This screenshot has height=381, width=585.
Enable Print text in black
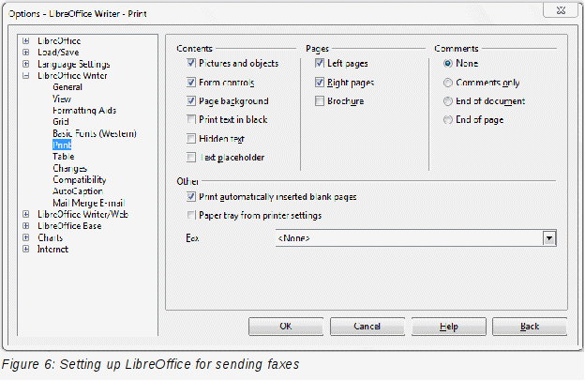[191, 119]
